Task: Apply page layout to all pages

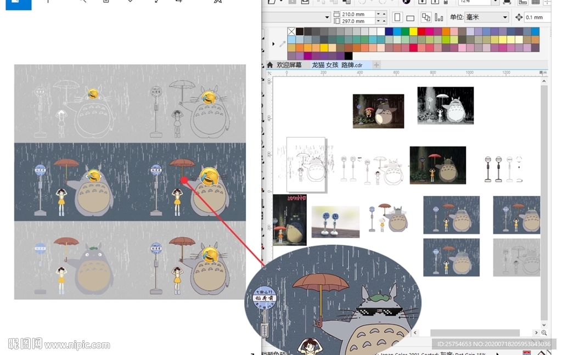Action: 426,17
